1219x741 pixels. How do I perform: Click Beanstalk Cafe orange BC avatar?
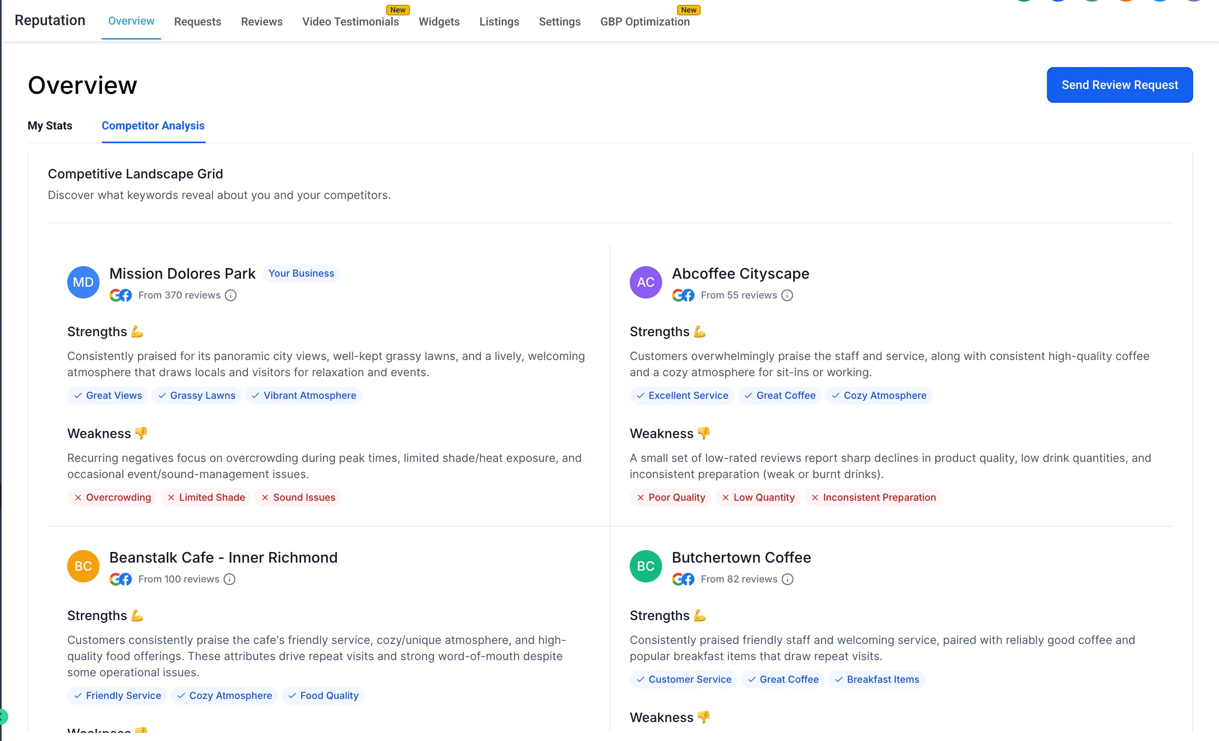coord(83,566)
